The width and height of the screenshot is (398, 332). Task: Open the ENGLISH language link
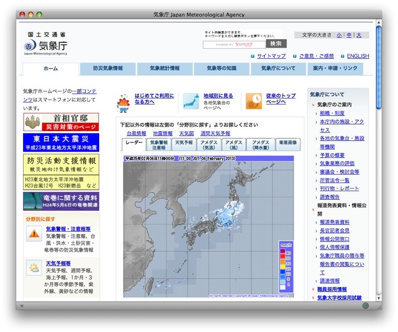[357, 56]
